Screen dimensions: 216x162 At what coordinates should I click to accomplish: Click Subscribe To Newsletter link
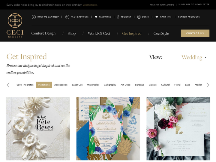pyautogui.click(x=194, y=4)
